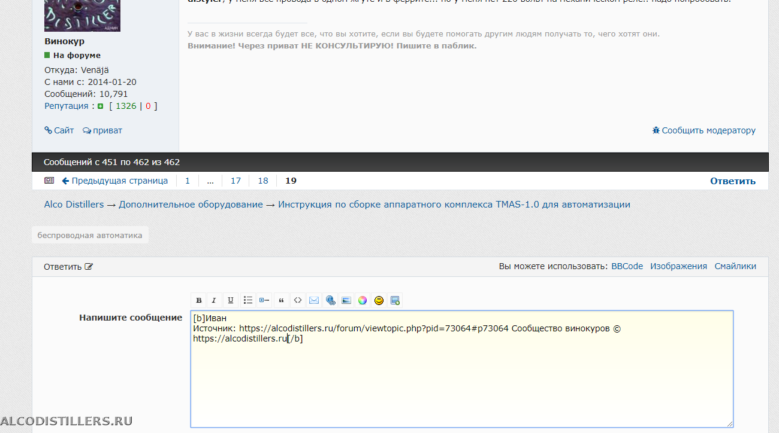Click Сообщений: 10,791 post count
The image size is (779, 433).
[86, 94]
